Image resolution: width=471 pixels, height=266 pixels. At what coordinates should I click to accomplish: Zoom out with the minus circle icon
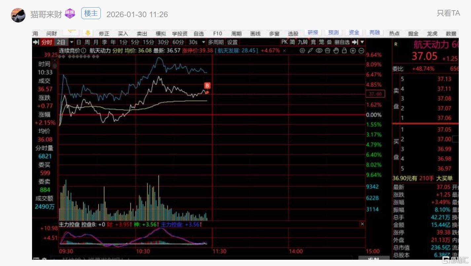(361, 50)
